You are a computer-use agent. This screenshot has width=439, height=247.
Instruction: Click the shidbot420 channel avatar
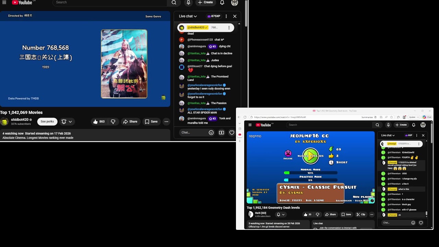click(x=4, y=121)
